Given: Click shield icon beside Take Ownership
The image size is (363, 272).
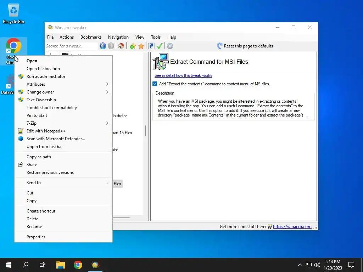Looking at the screenshot, I should pyautogui.click(x=21, y=100).
